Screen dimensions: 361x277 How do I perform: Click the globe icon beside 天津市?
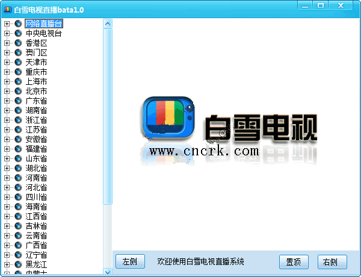[x=18, y=62]
